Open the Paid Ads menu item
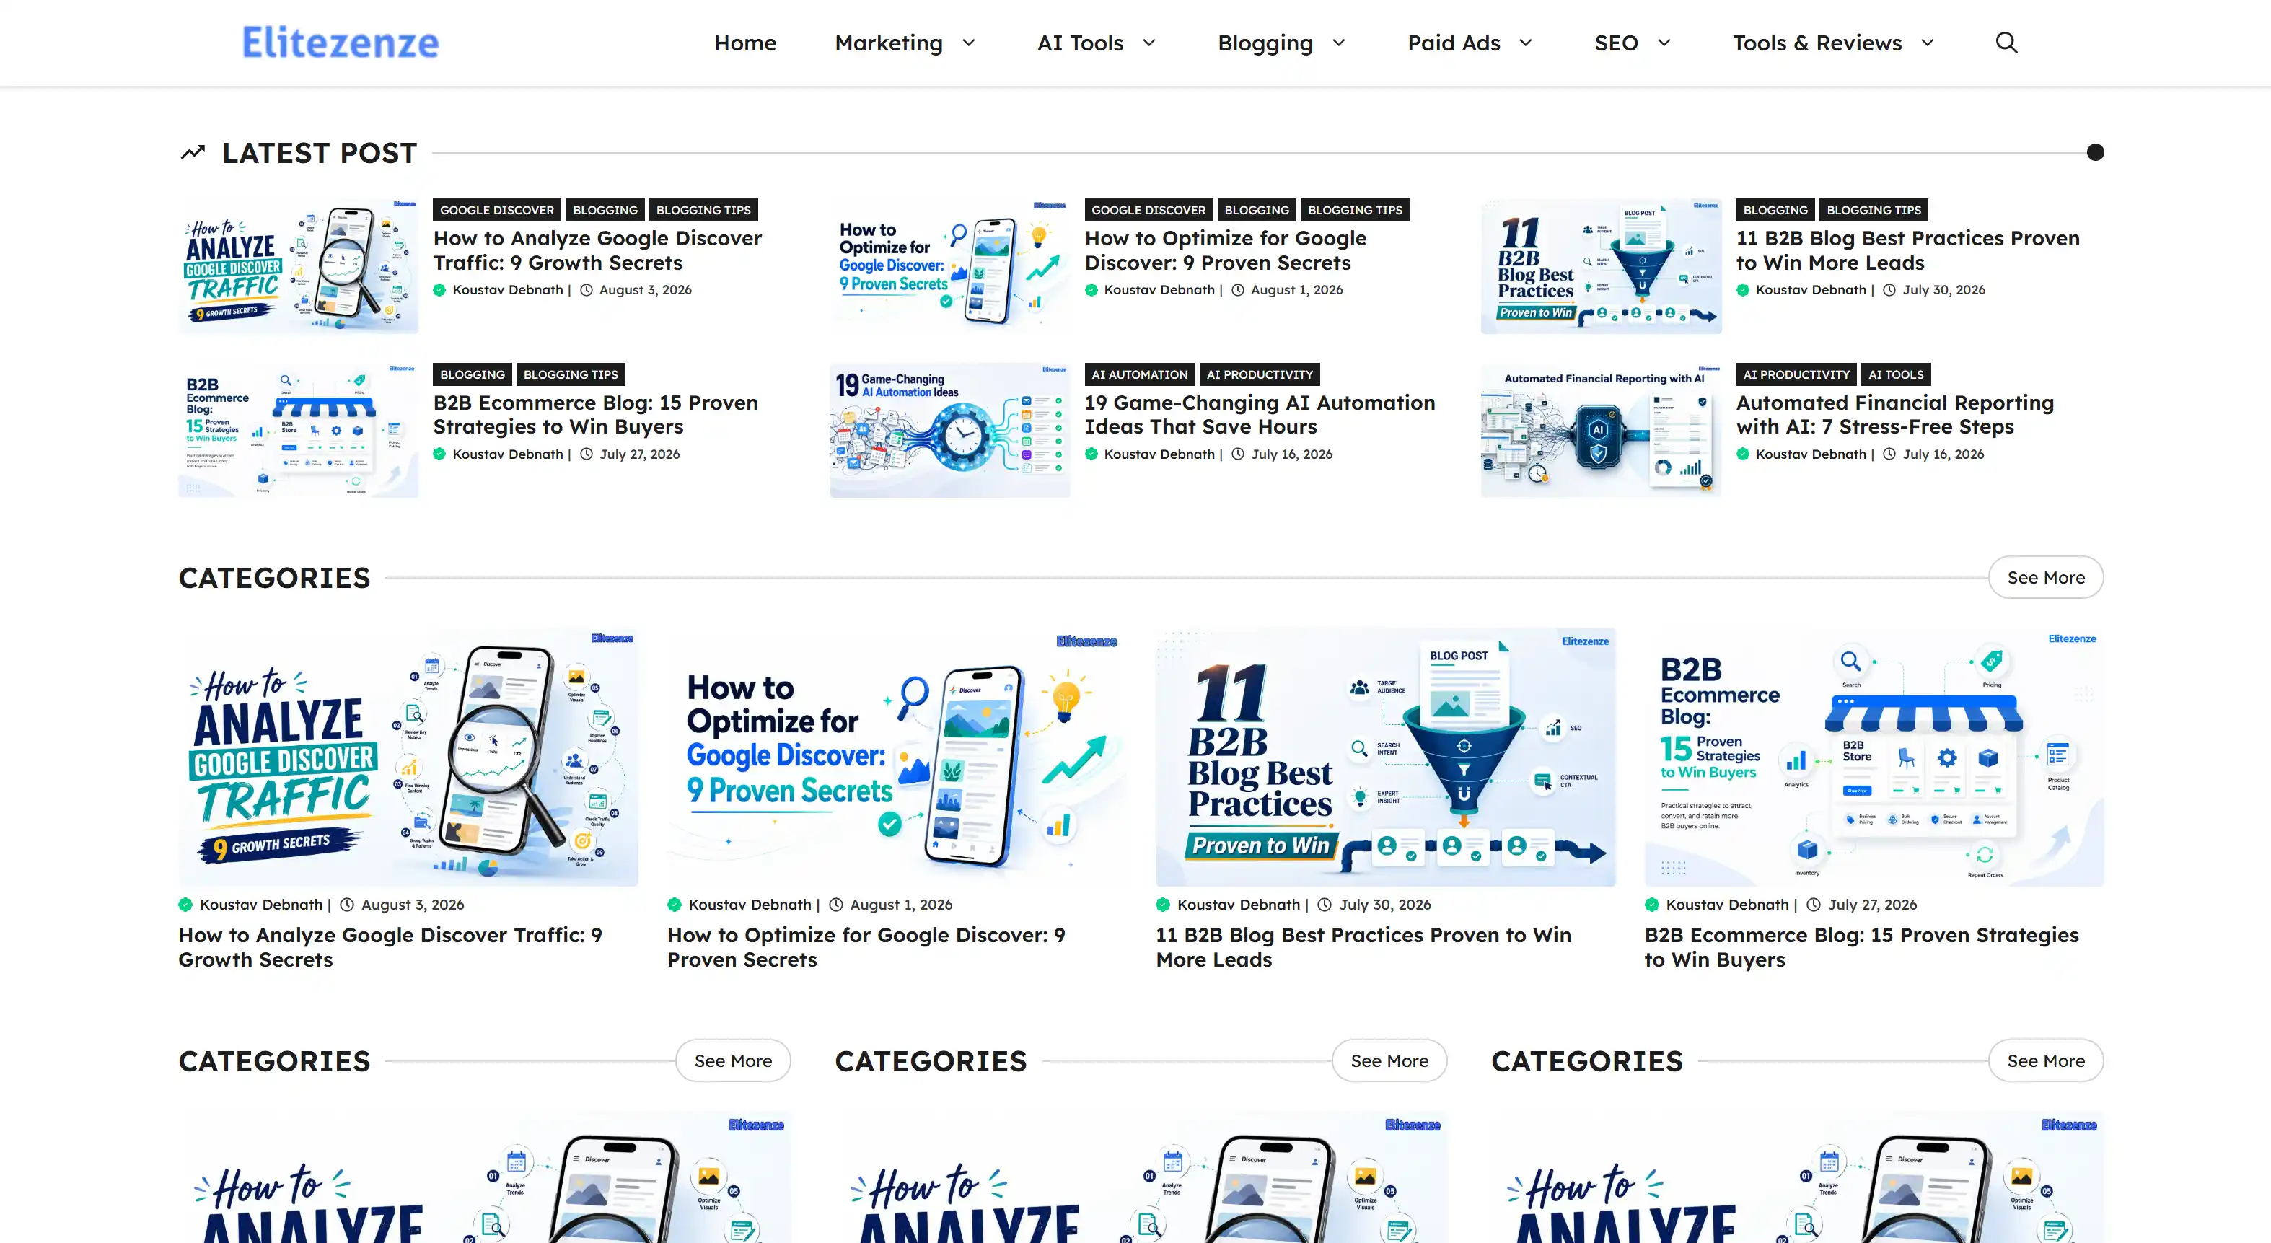 [x=1454, y=43]
